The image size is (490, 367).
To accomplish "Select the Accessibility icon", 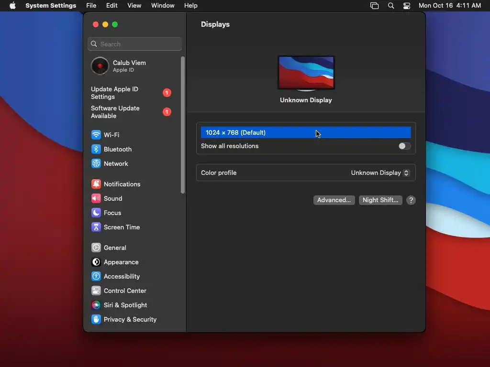I will [x=96, y=277].
